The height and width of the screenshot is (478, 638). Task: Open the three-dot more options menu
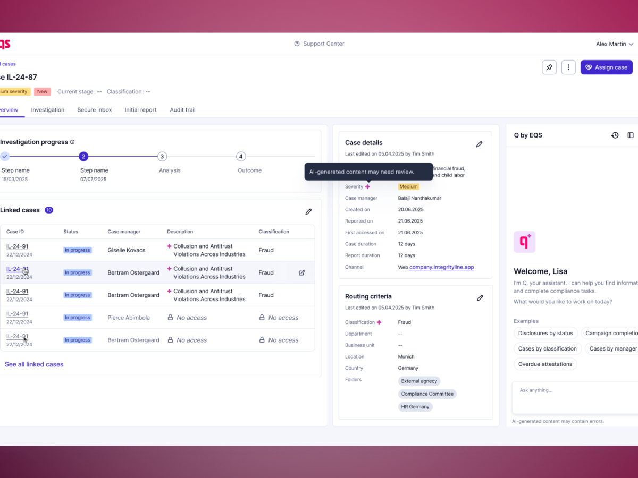click(x=568, y=67)
